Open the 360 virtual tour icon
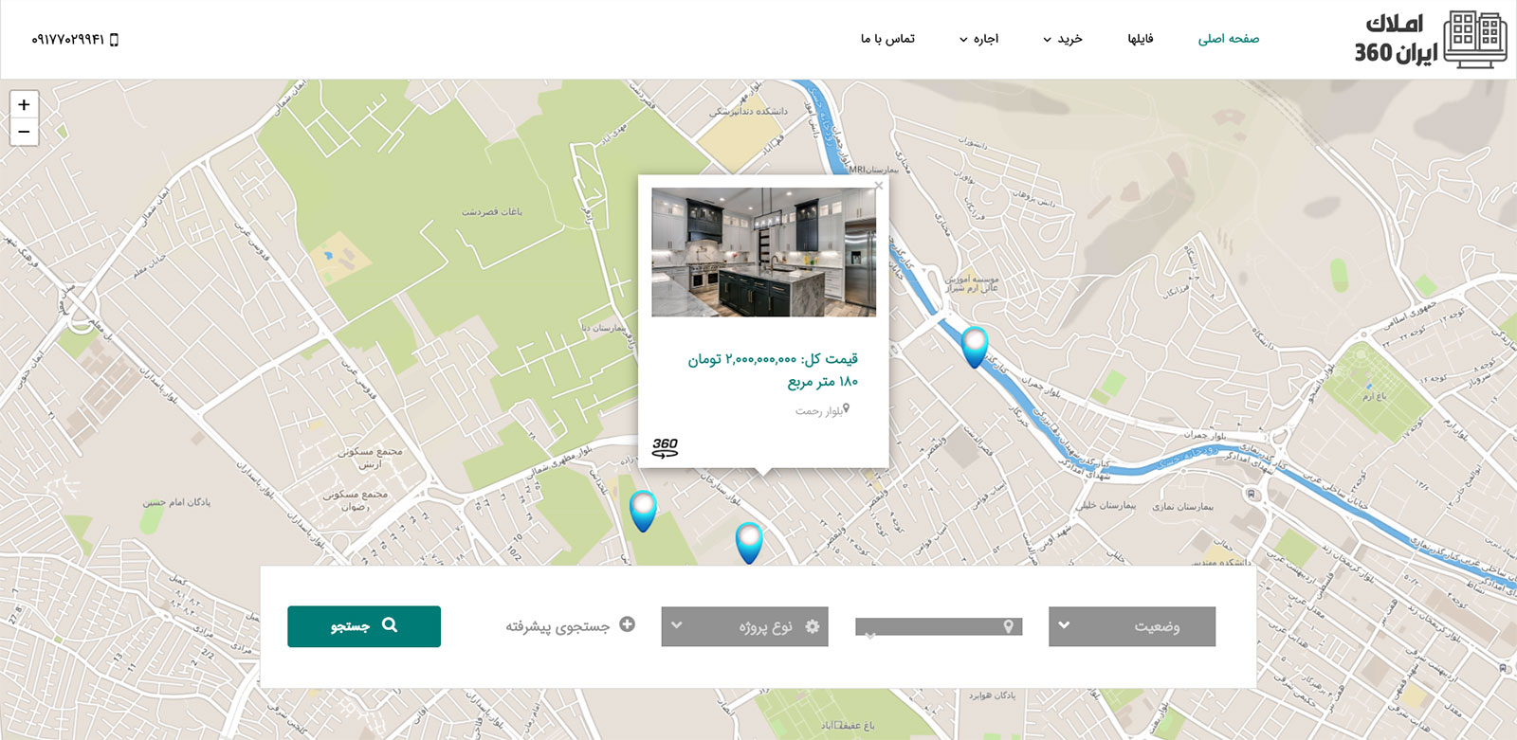The height and width of the screenshot is (740, 1517). [x=666, y=447]
